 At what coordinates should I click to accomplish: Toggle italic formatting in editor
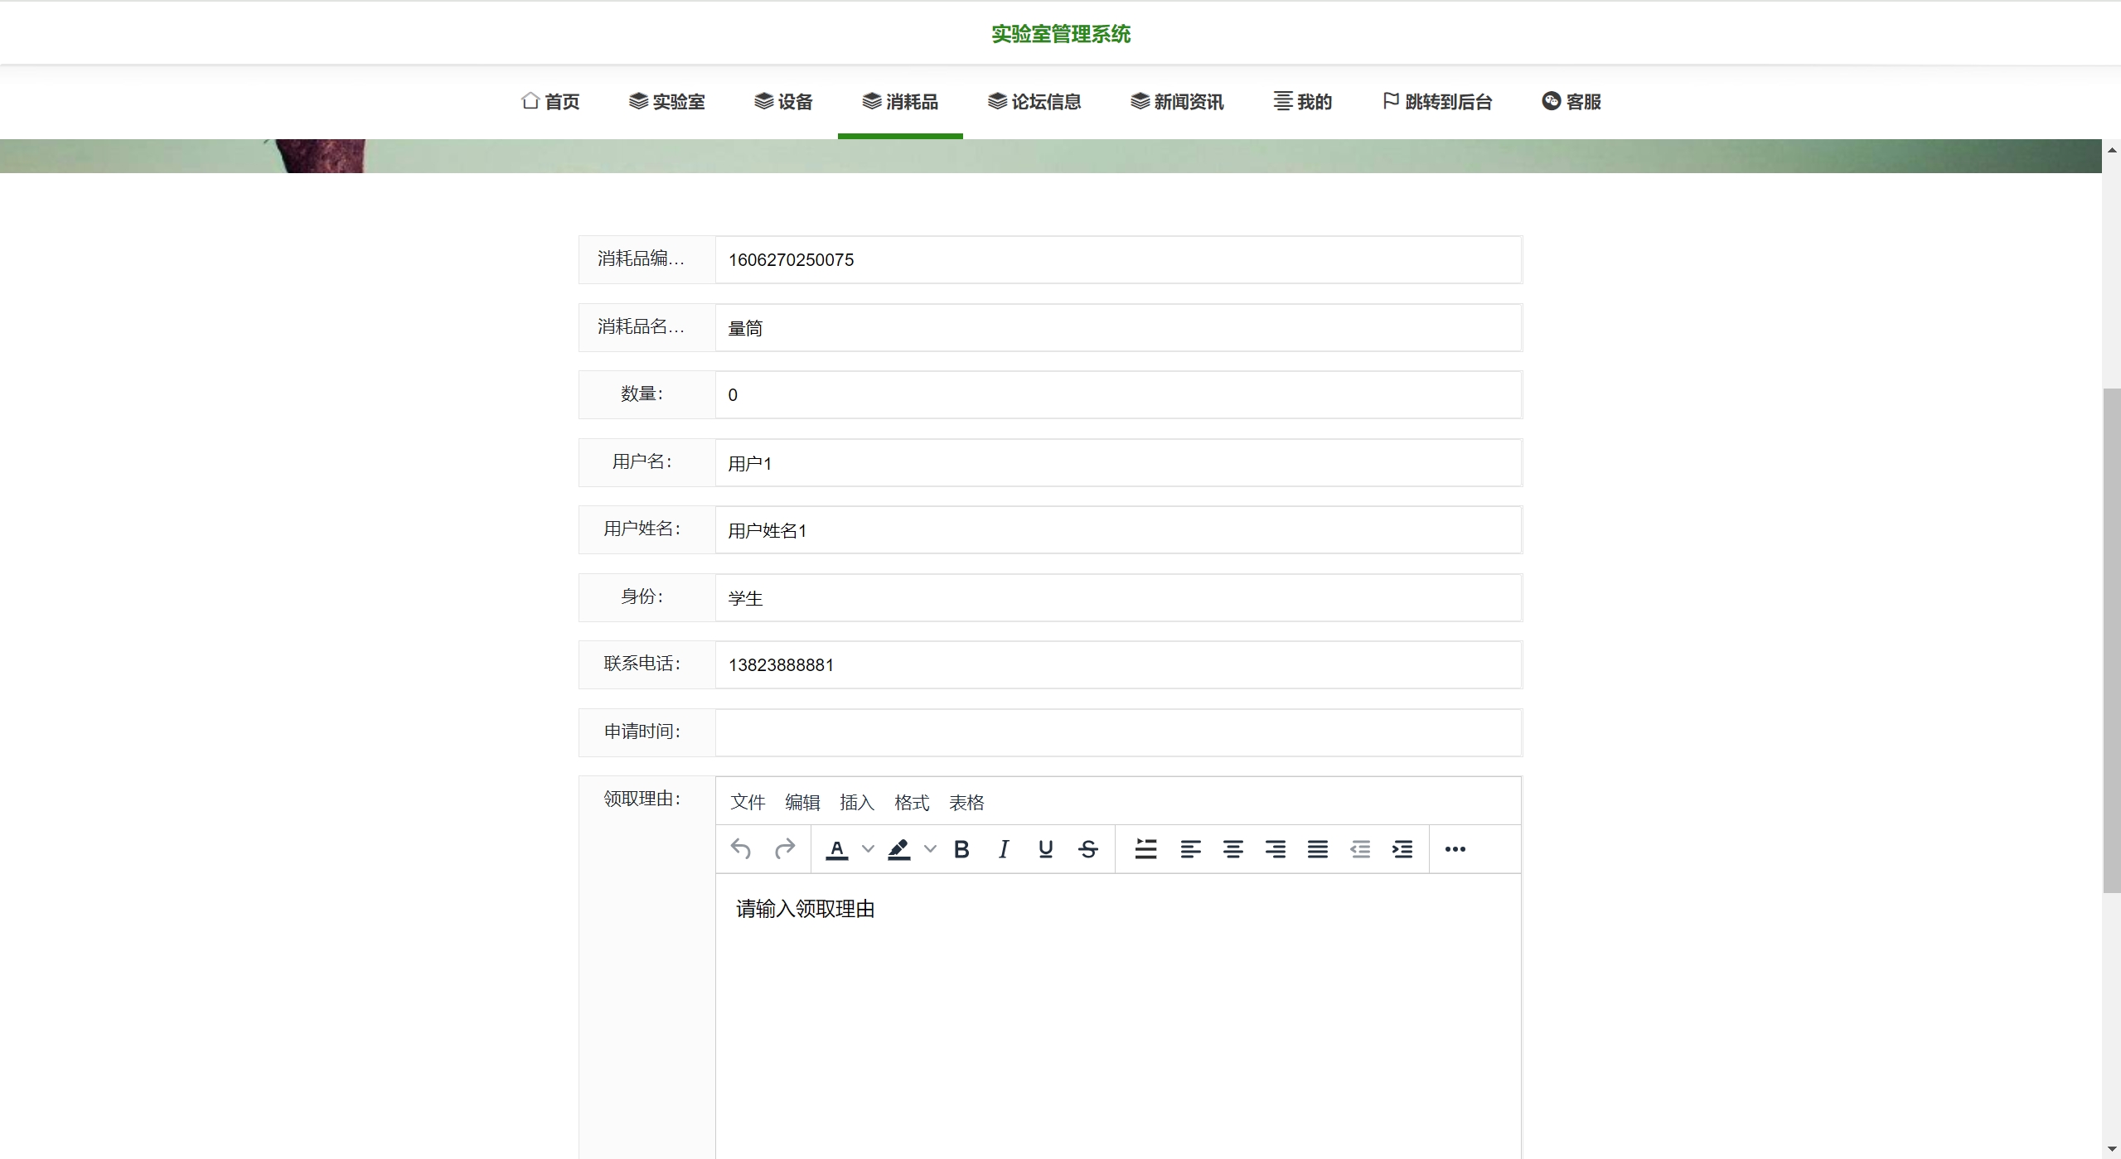1004,849
